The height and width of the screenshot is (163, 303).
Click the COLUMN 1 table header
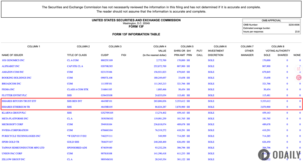click(34, 46)
